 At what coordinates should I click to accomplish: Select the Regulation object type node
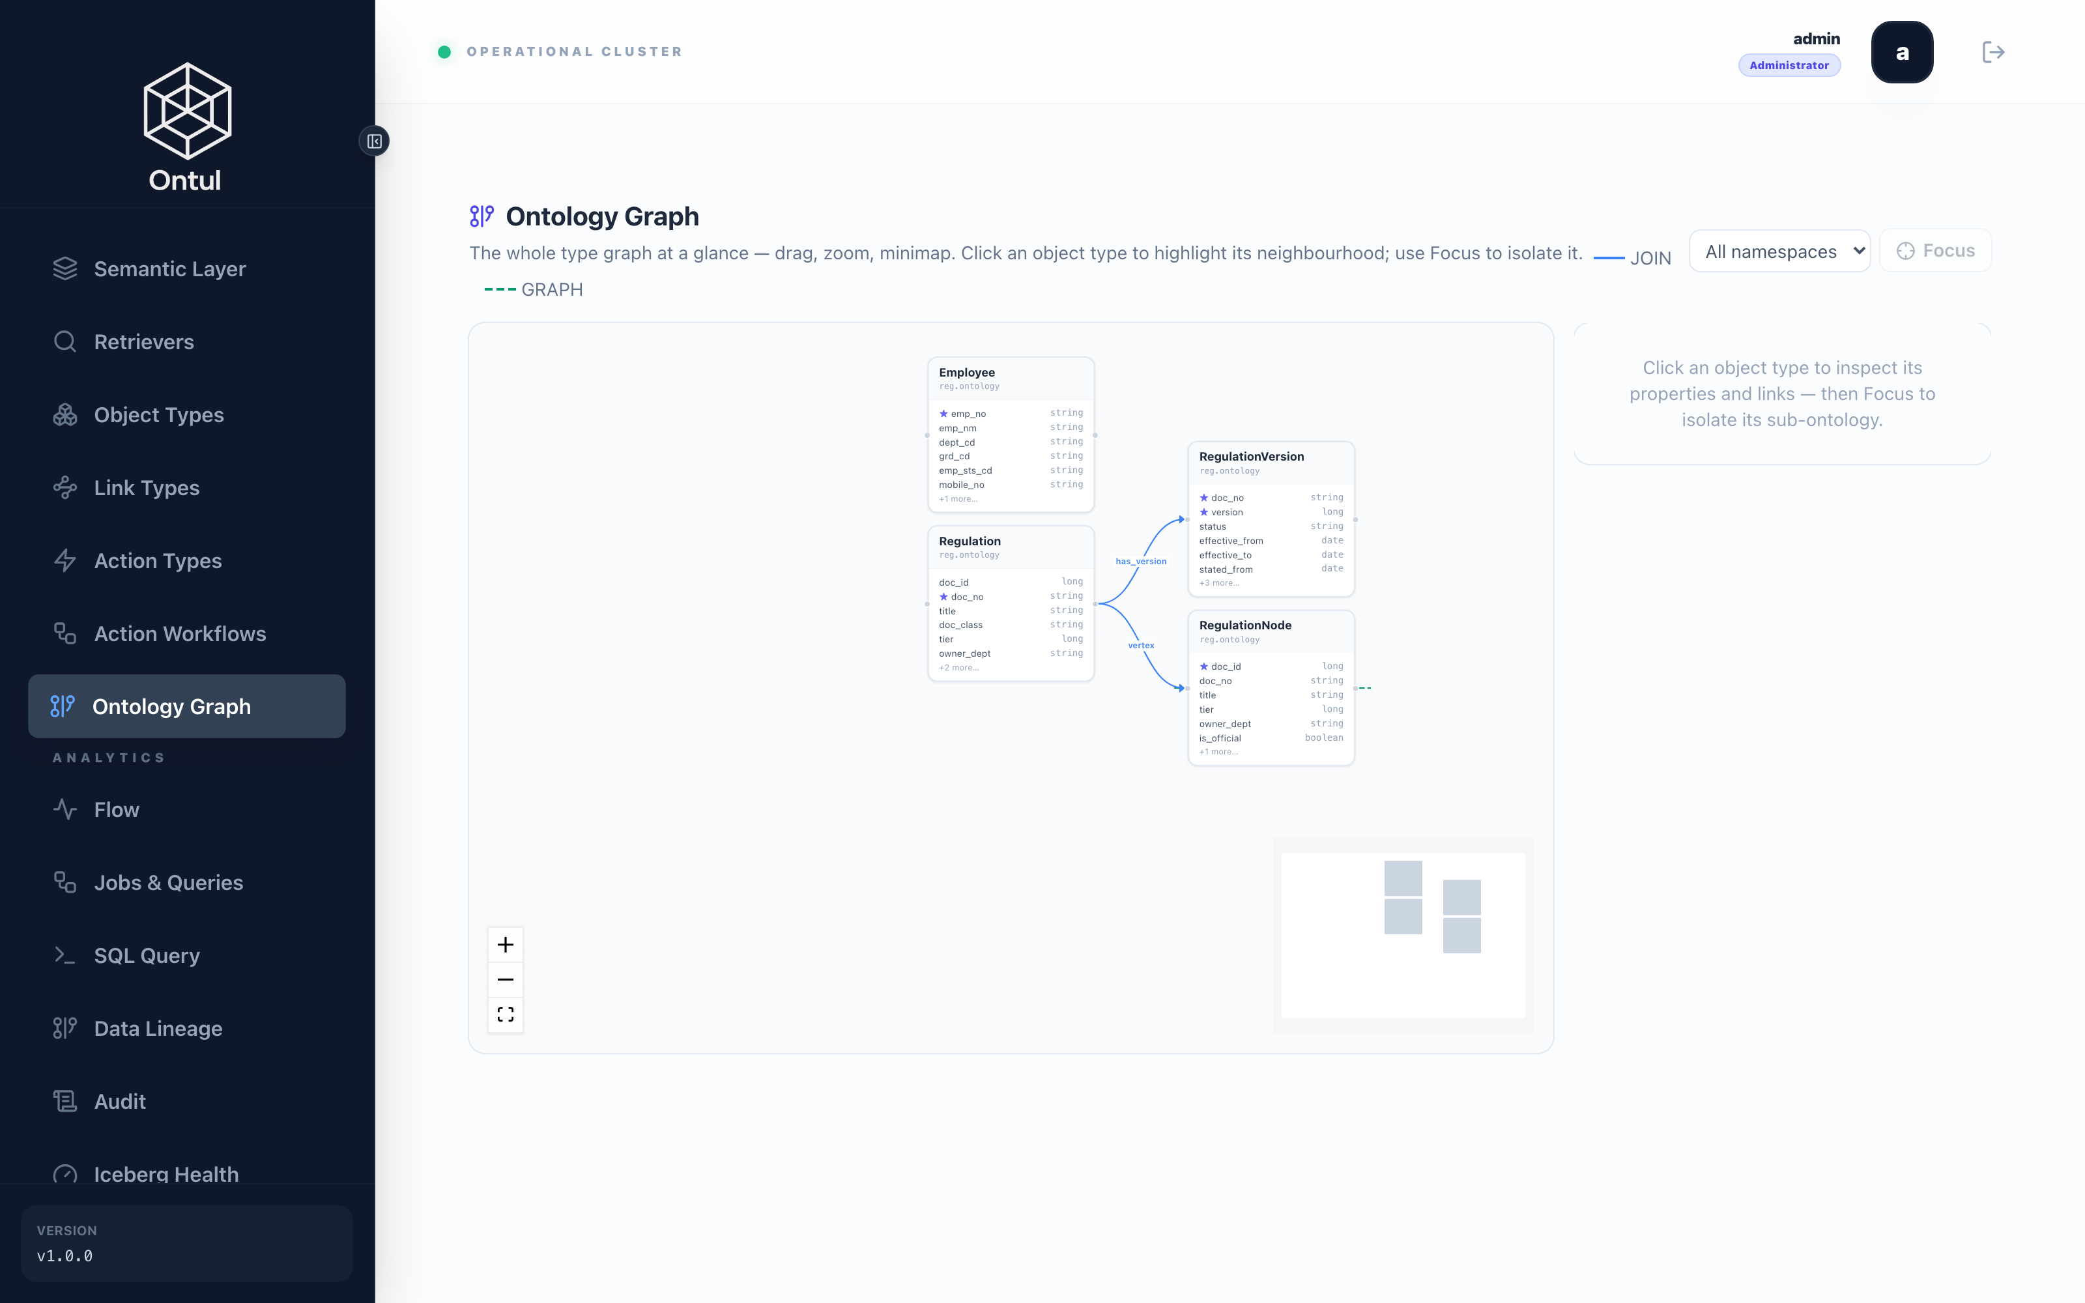(1011, 603)
